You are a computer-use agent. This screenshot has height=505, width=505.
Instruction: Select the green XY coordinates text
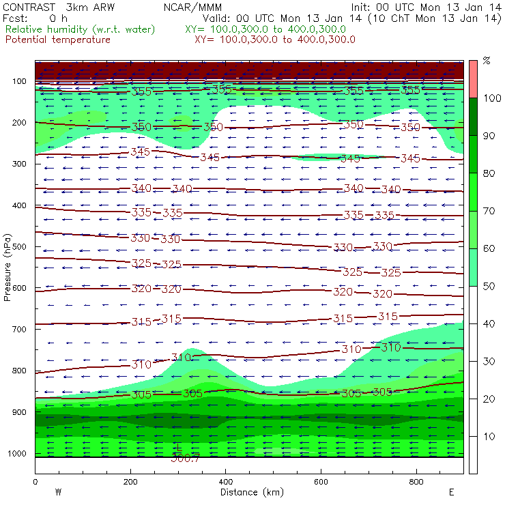pos(265,29)
